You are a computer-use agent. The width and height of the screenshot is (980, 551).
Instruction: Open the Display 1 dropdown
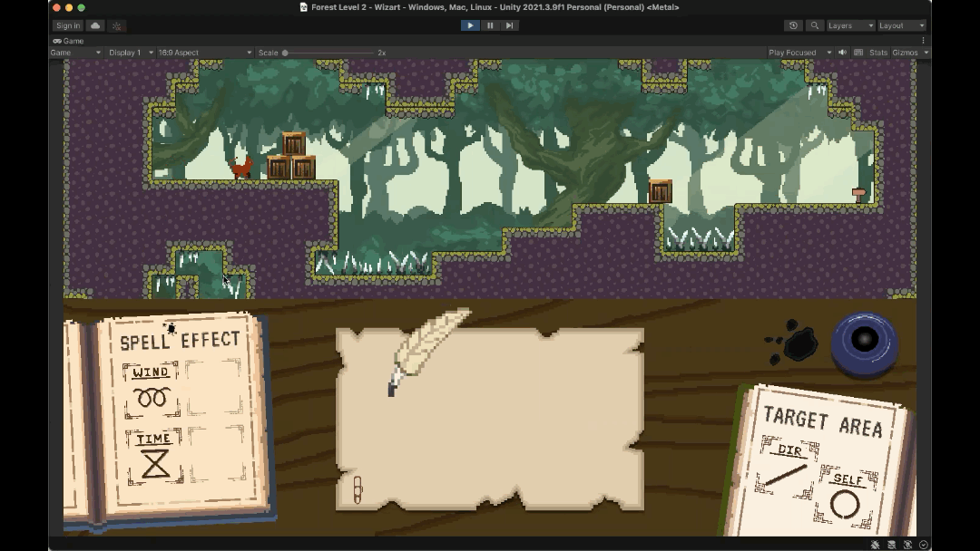coord(131,53)
